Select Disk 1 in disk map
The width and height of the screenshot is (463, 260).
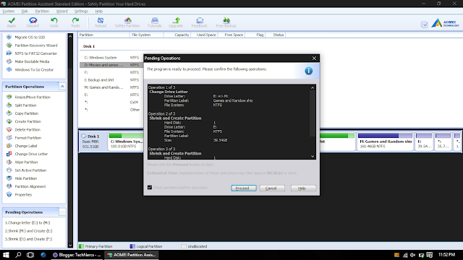[x=93, y=142]
